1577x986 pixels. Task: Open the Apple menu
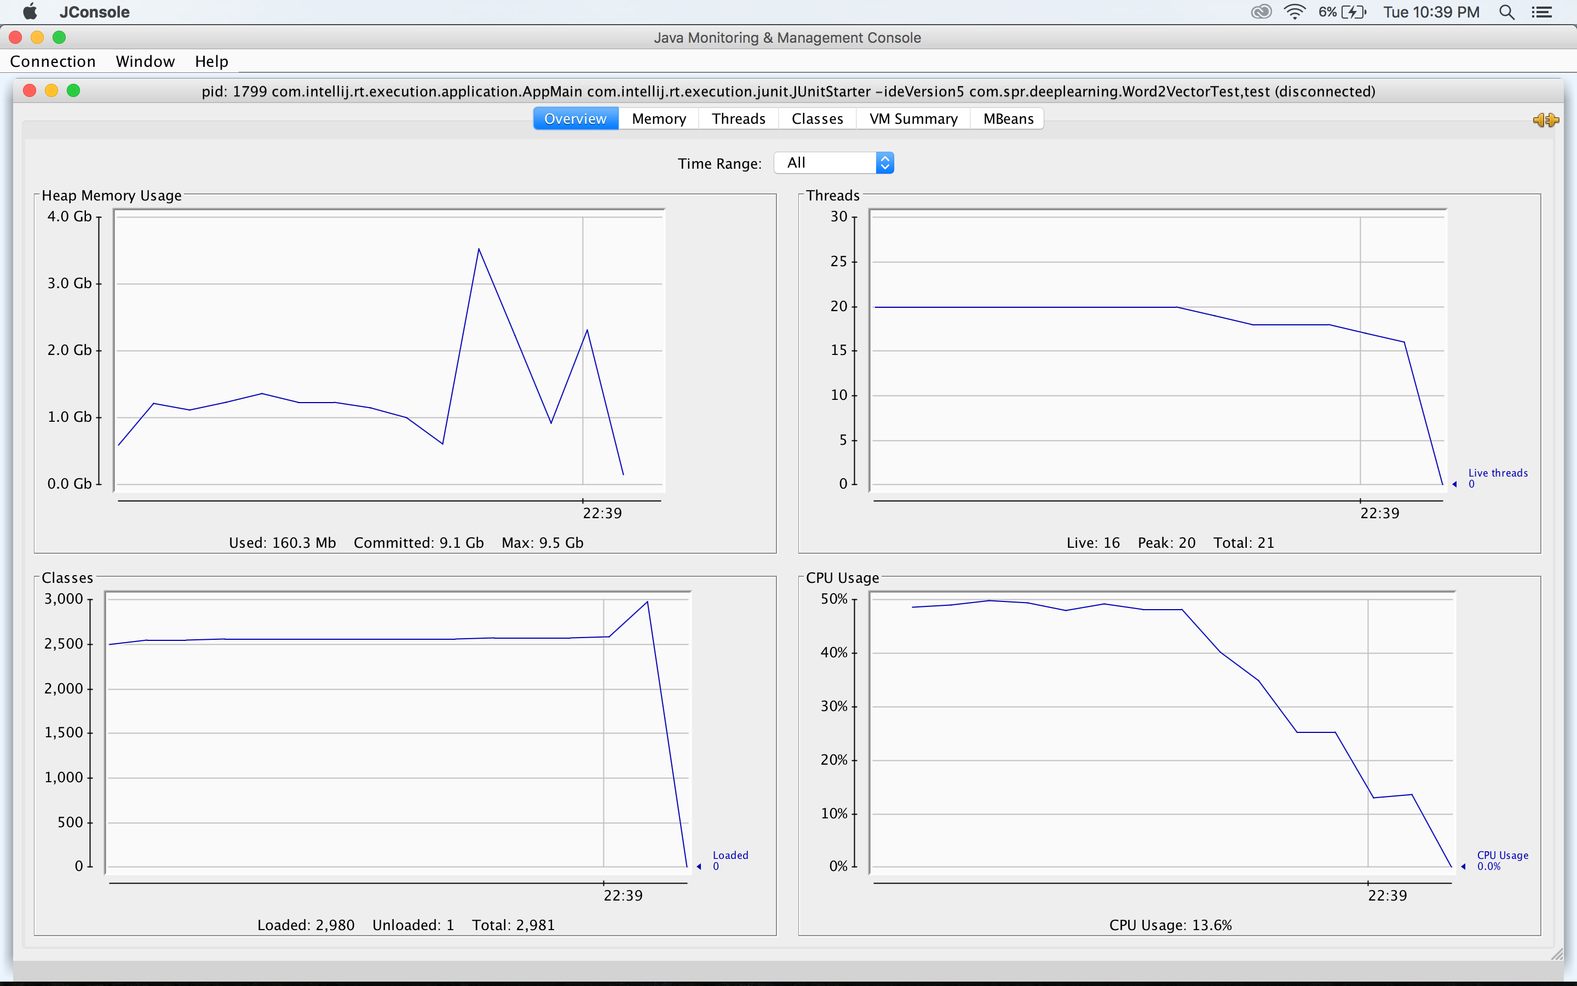tap(30, 12)
